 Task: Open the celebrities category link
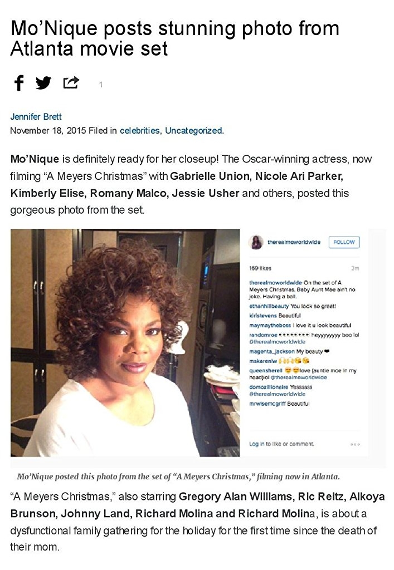pos(140,130)
